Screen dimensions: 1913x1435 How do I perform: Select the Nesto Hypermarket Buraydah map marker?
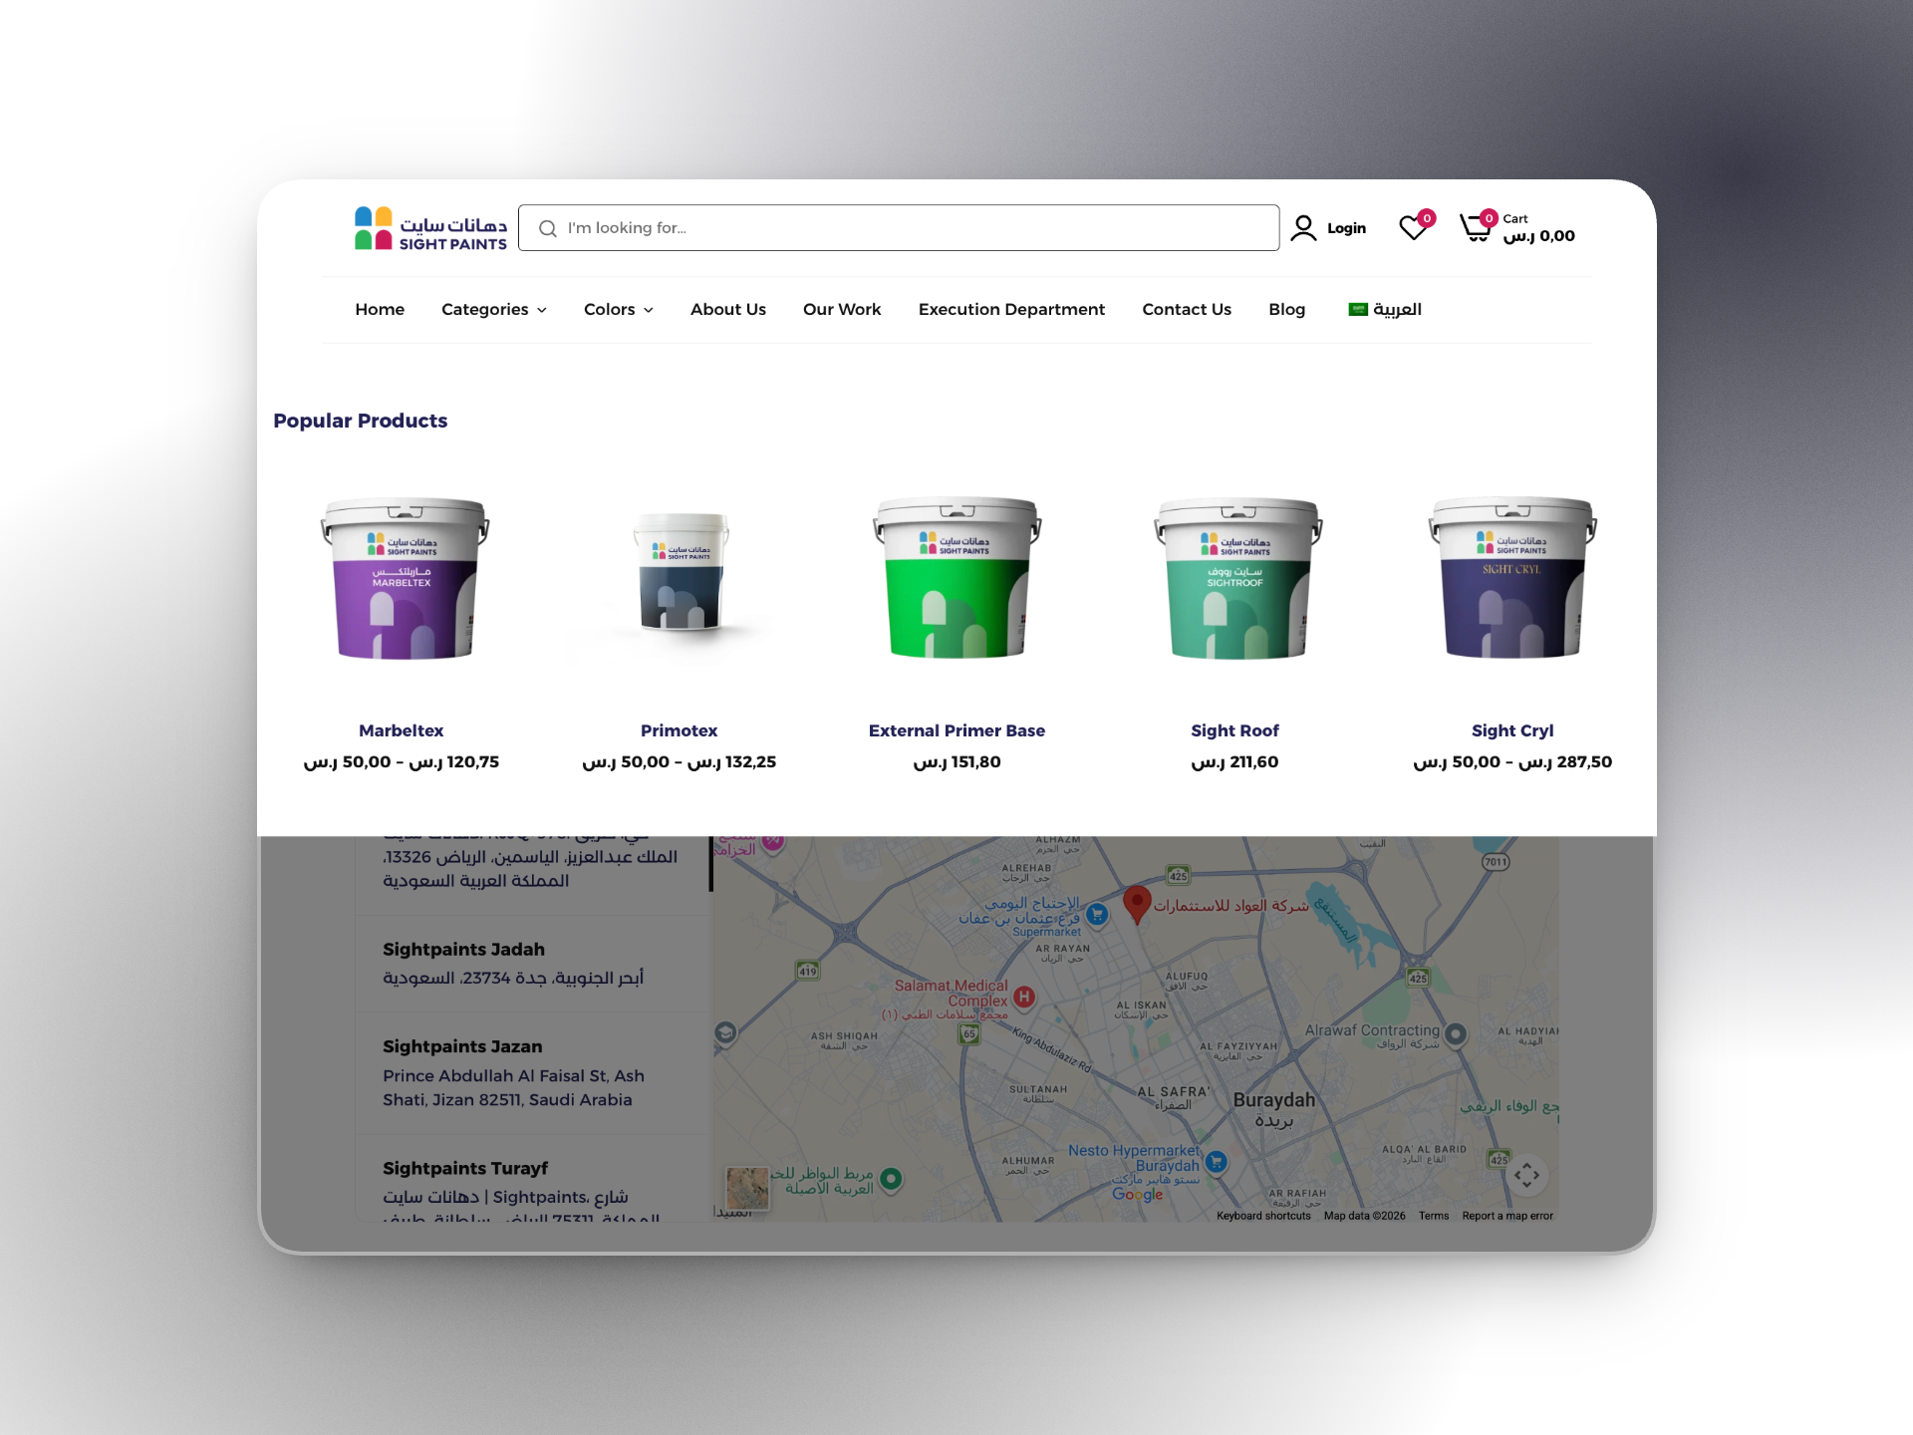pyautogui.click(x=1216, y=1161)
